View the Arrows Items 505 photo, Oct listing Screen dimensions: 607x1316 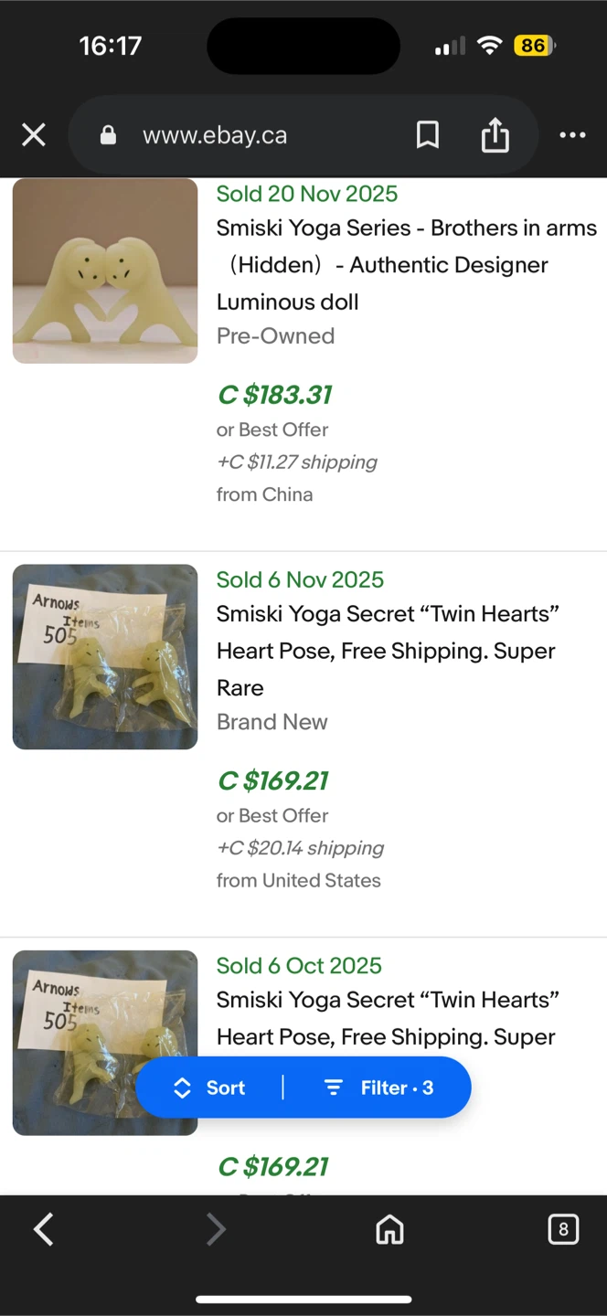(105, 1043)
